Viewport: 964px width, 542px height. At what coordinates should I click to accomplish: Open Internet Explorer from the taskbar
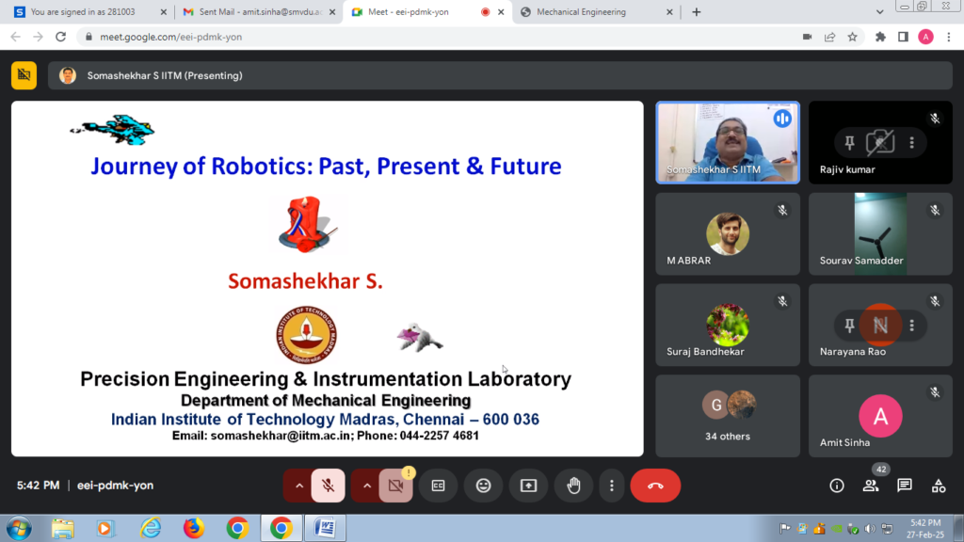pyautogui.click(x=151, y=529)
